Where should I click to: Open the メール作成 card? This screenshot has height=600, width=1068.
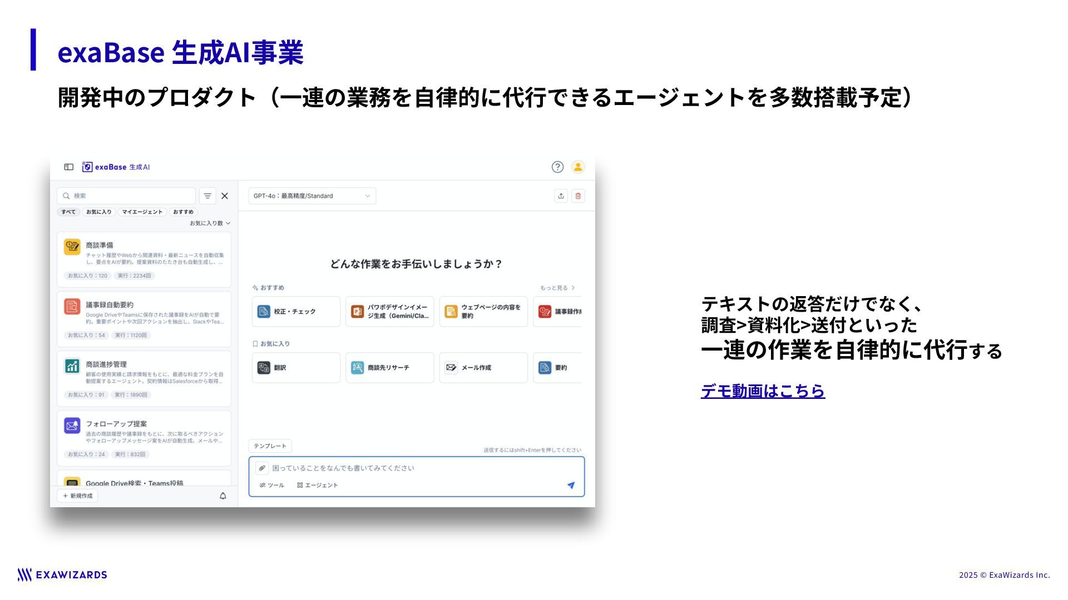click(x=483, y=368)
